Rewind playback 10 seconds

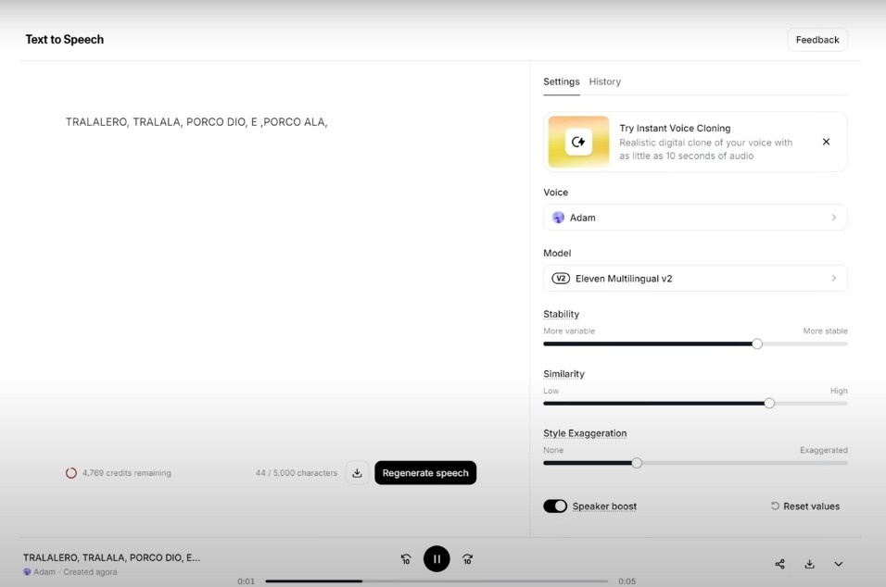(x=406, y=559)
